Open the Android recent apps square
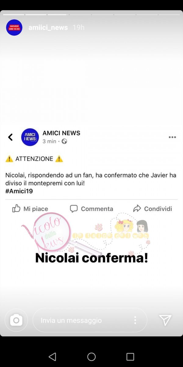The height and width of the screenshot is (367, 183). click(x=130, y=357)
